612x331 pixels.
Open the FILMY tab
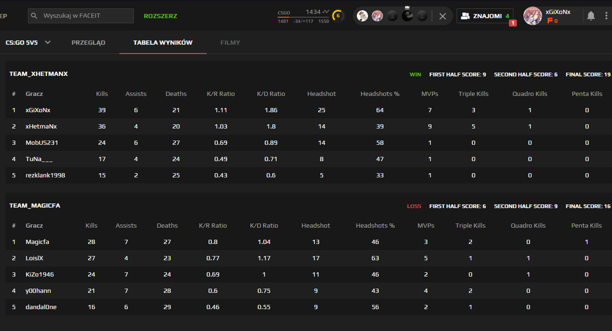230,43
